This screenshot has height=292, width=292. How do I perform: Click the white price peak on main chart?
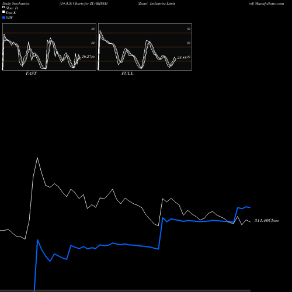click(37, 158)
